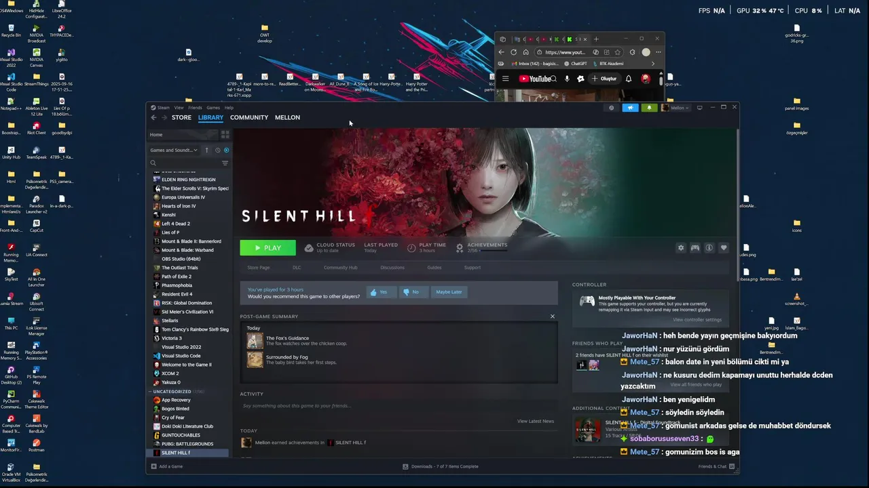Open the game's Store Page link
The width and height of the screenshot is (869, 488).
[x=258, y=268]
